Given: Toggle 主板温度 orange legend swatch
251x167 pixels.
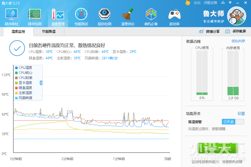Looking at the screenshot, I should point(16,93).
